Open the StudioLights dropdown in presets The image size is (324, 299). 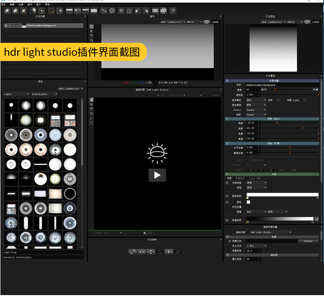point(44,94)
